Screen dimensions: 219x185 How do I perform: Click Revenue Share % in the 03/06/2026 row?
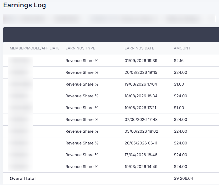point(82,131)
